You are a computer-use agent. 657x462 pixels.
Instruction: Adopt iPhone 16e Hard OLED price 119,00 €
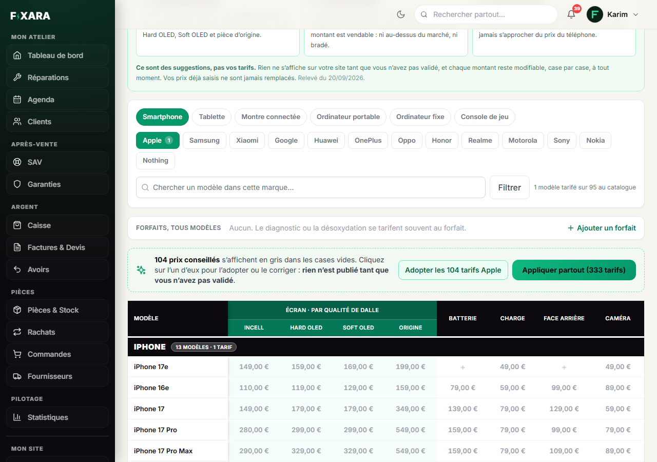[306, 388]
